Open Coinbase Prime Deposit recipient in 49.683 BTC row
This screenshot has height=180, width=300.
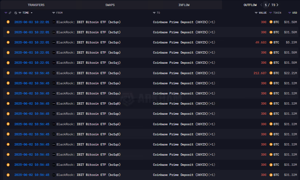click(x=180, y=42)
